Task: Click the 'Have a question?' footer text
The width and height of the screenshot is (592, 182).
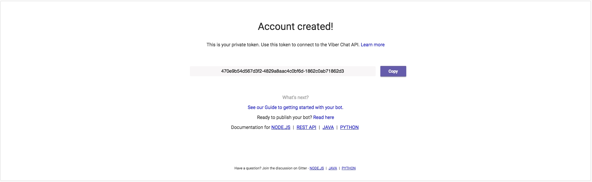Action: [x=270, y=168]
